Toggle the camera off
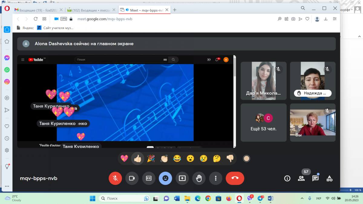Viewport: 363px width, 204px height. (x=132, y=178)
